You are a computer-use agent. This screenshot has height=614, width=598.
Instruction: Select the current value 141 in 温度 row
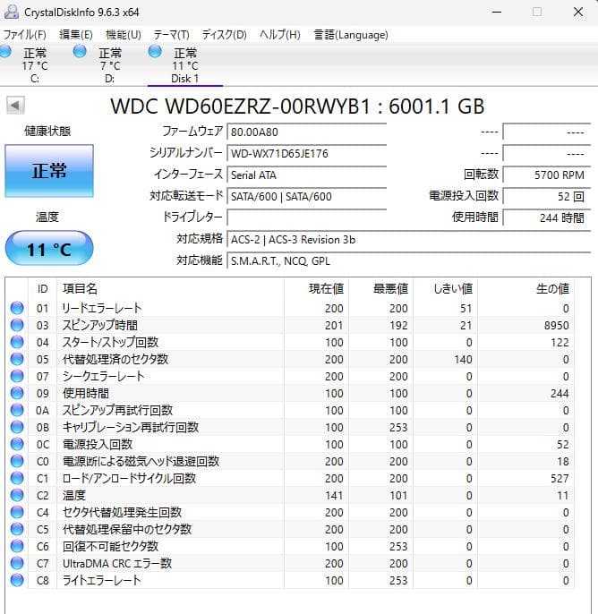(x=334, y=496)
